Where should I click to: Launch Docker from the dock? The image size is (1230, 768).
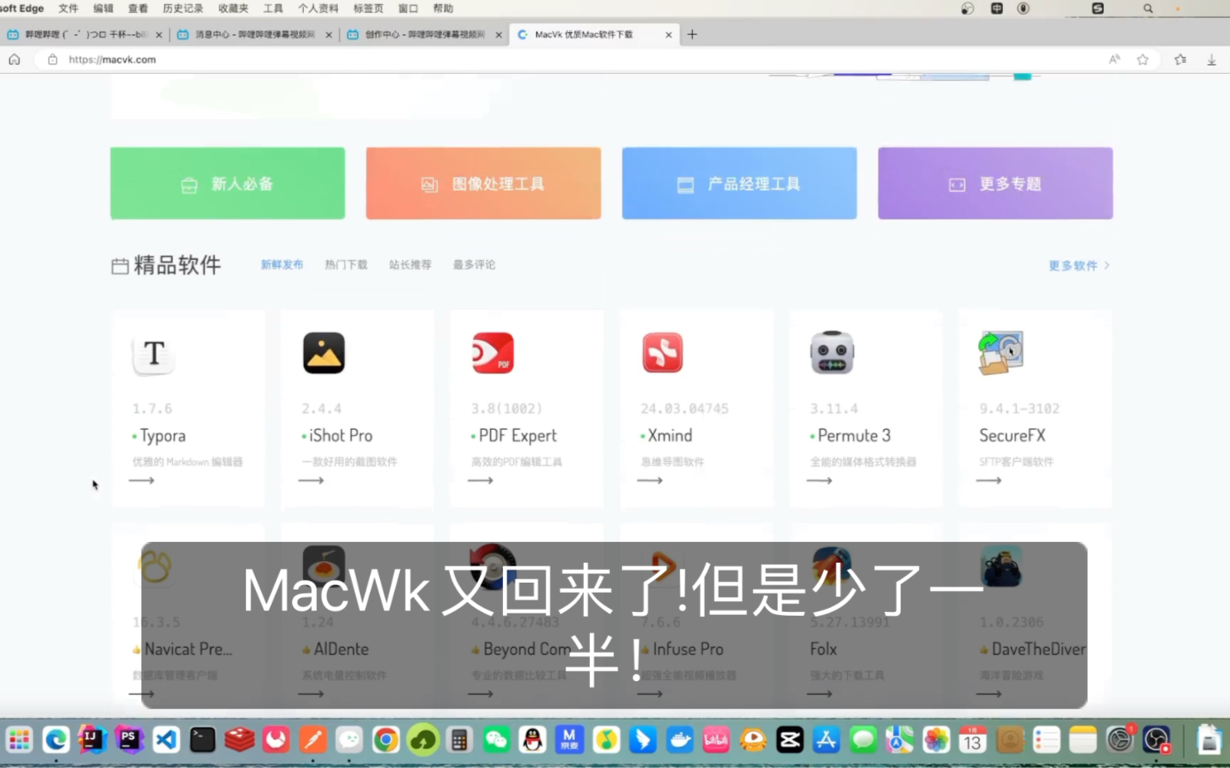679,740
